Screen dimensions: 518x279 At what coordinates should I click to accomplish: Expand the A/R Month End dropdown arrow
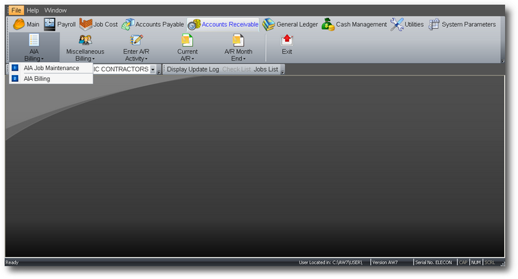coord(245,59)
